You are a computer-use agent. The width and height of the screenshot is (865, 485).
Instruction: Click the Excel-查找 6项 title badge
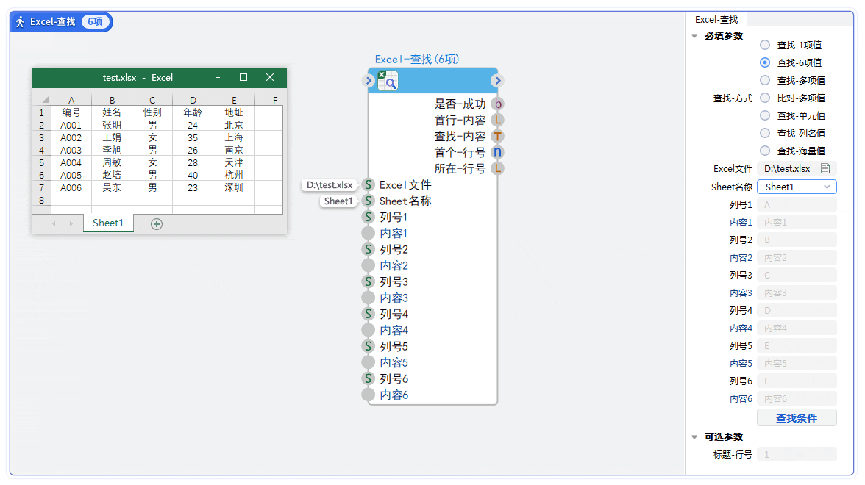coord(63,22)
